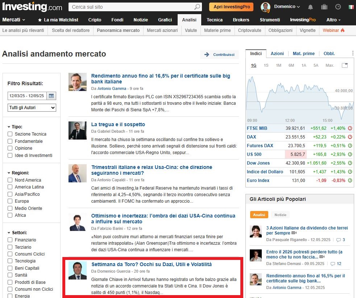The width and height of the screenshot is (356, 298).
Task: Enable the Sezione Tecnica checkbox
Action: [10, 134]
